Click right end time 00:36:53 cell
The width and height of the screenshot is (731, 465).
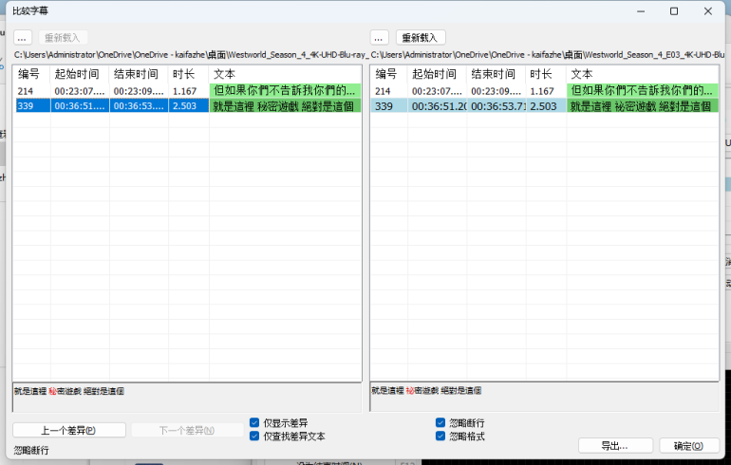pyautogui.click(x=497, y=105)
